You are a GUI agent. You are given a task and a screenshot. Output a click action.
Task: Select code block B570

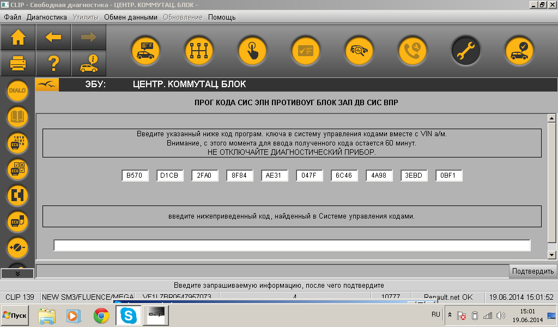pyautogui.click(x=135, y=175)
